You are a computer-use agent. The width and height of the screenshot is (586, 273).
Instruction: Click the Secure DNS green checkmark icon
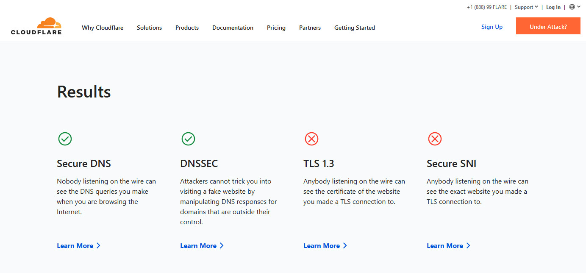click(65, 139)
